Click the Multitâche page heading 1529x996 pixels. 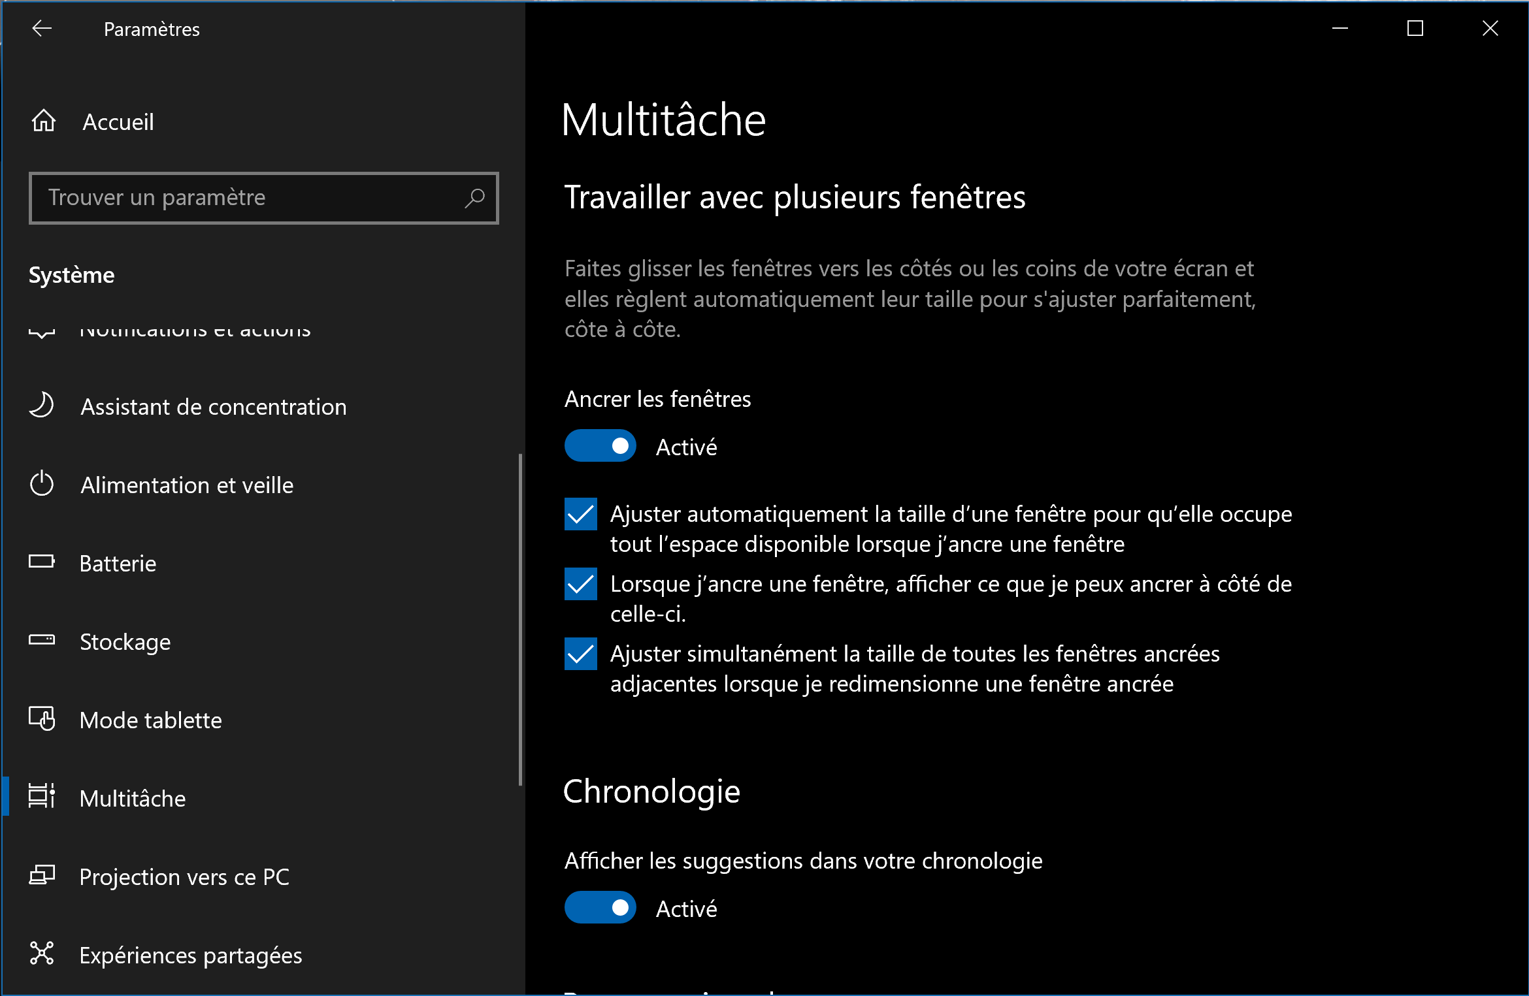point(663,120)
